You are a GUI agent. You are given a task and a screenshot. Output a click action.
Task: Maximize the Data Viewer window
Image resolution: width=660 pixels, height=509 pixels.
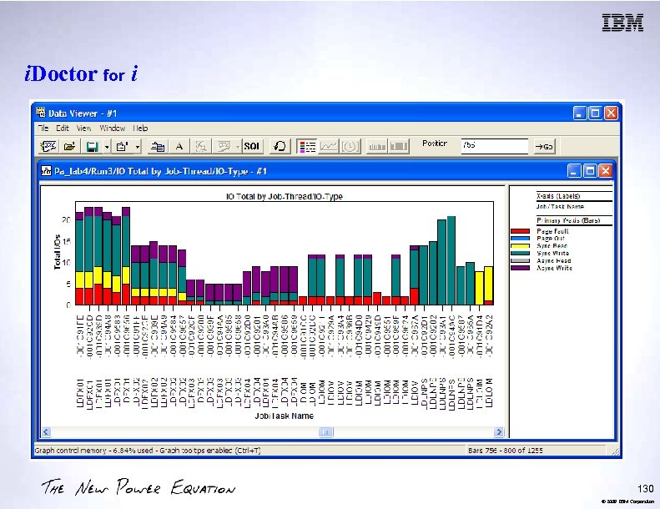pos(595,113)
